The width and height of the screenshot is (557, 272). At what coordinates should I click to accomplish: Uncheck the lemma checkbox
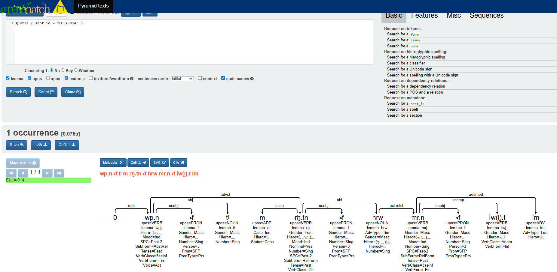(8, 78)
